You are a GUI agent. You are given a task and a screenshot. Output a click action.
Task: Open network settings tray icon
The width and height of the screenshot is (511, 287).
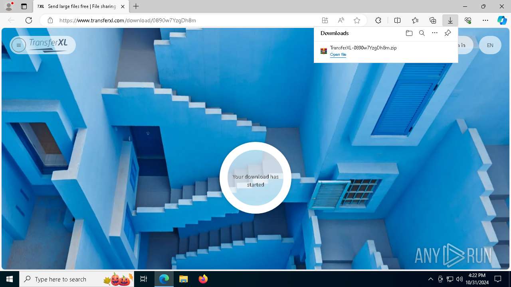[x=450, y=279]
